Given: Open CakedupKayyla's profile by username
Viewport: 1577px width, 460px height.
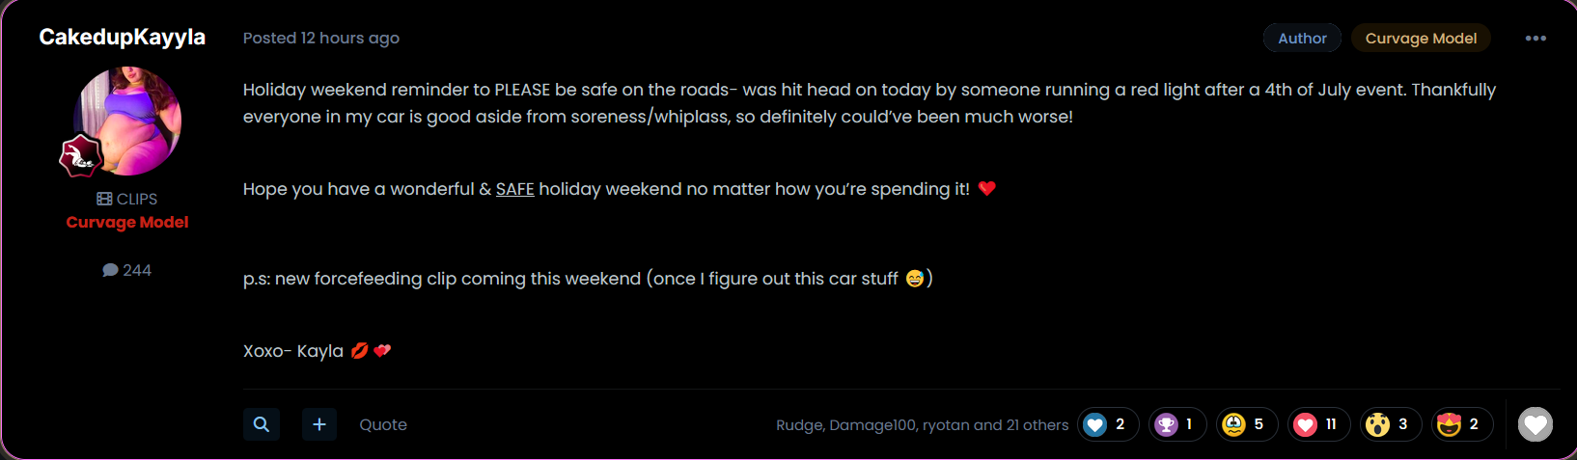Looking at the screenshot, I should coord(122,37).
